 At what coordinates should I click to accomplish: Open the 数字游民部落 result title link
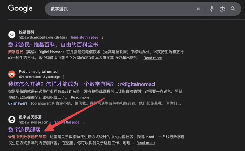click(24, 130)
